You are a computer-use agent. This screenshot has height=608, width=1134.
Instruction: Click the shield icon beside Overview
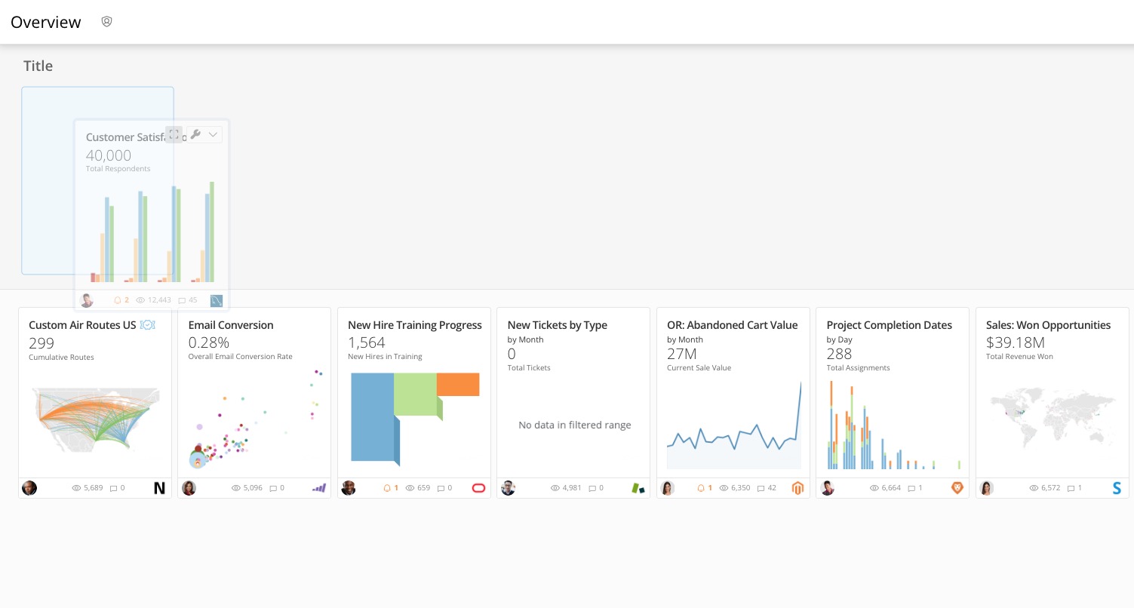pyautogui.click(x=106, y=22)
